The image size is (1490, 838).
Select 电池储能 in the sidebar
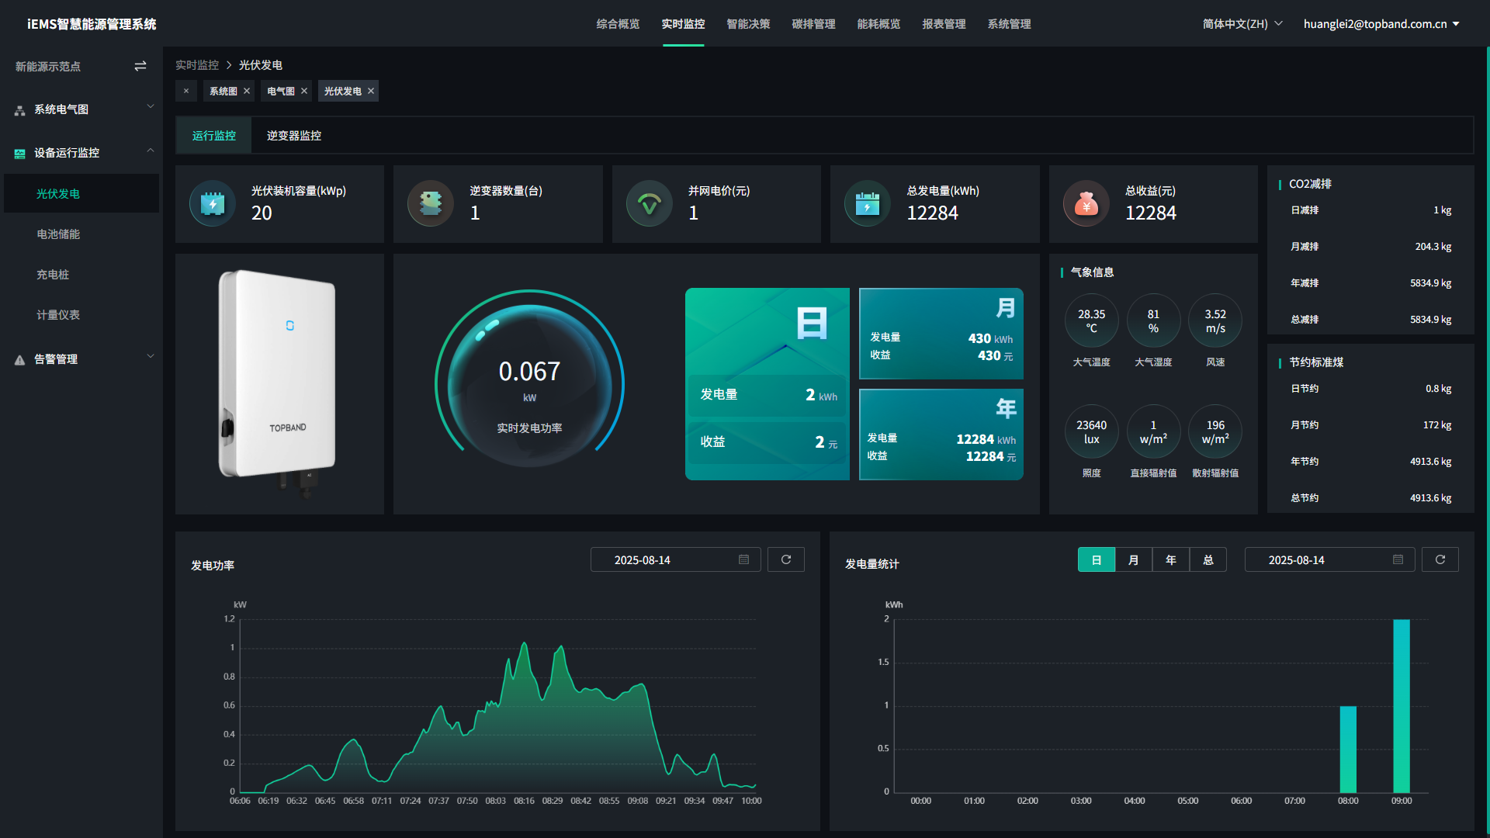point(81,234)
